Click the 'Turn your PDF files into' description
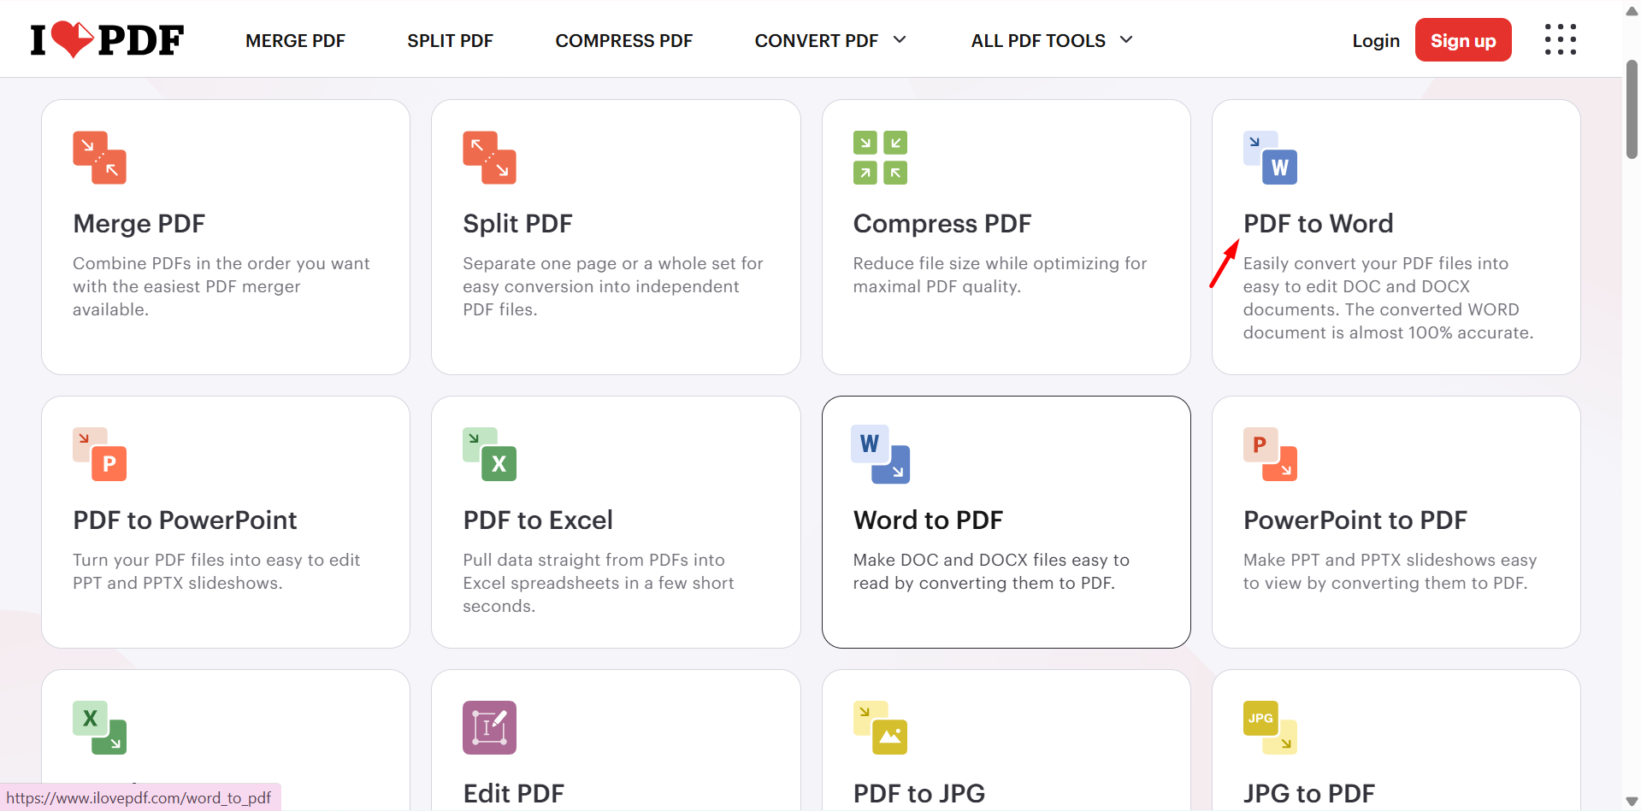 click(x=216, y=572)
